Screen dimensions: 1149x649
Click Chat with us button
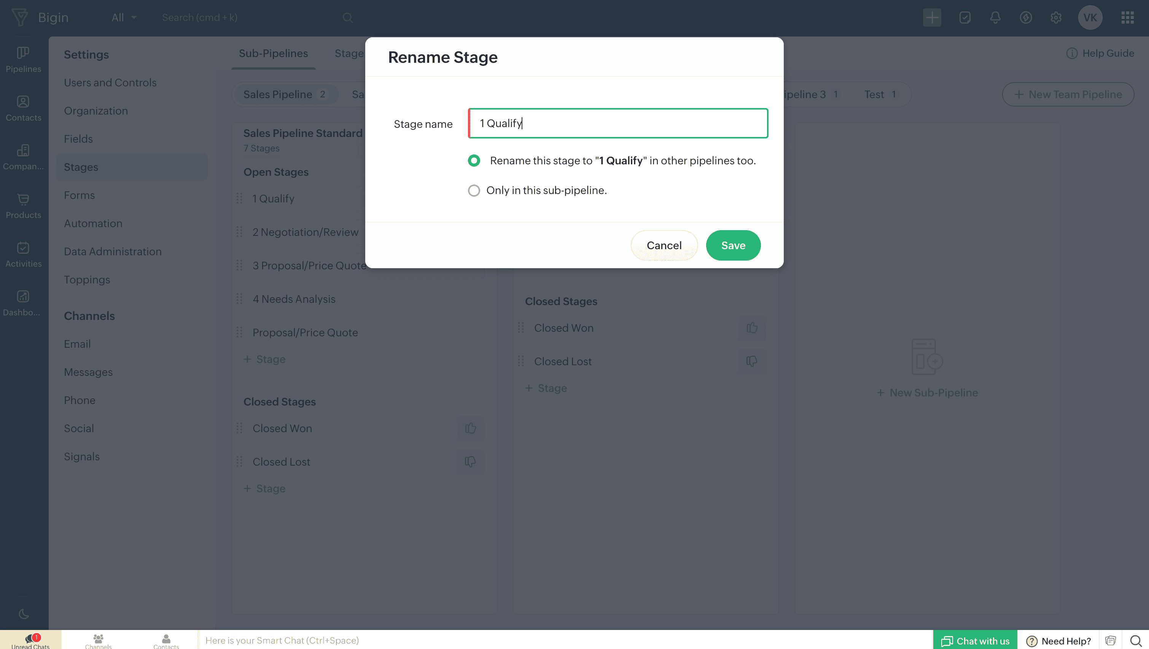[x=975, y=641]
